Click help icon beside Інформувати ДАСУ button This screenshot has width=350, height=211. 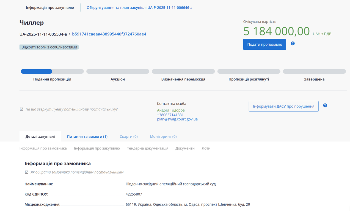[325, 105]
